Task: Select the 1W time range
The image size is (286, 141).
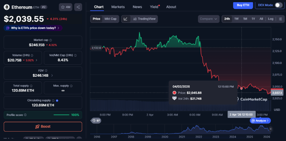Action: tap(236, 19)
